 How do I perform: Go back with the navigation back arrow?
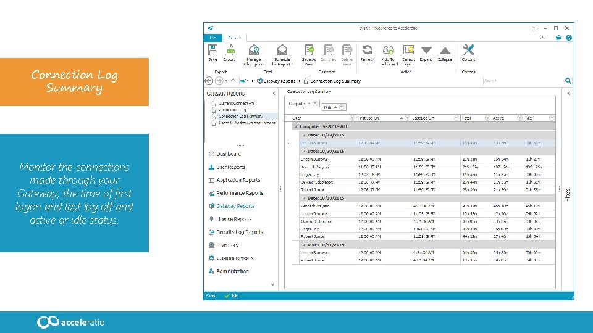[x=209, y=81]
